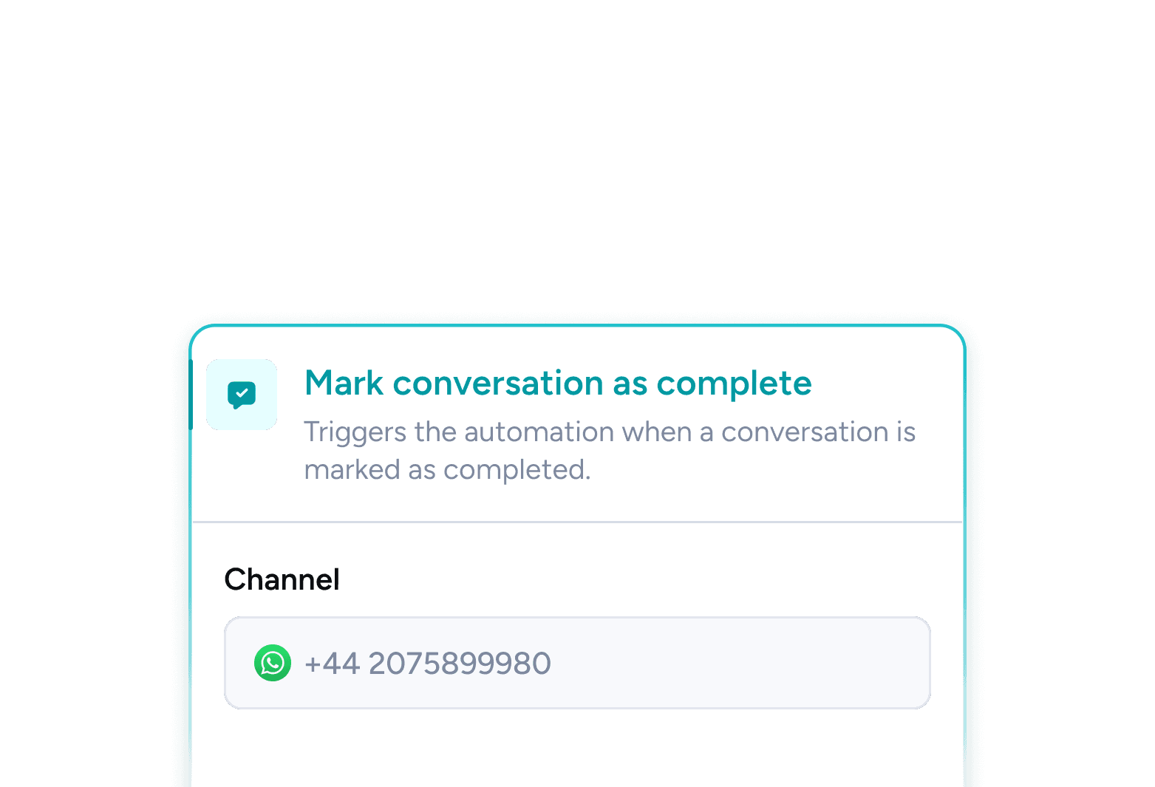Open the Channel dropdown field

[x=576, y=663]
